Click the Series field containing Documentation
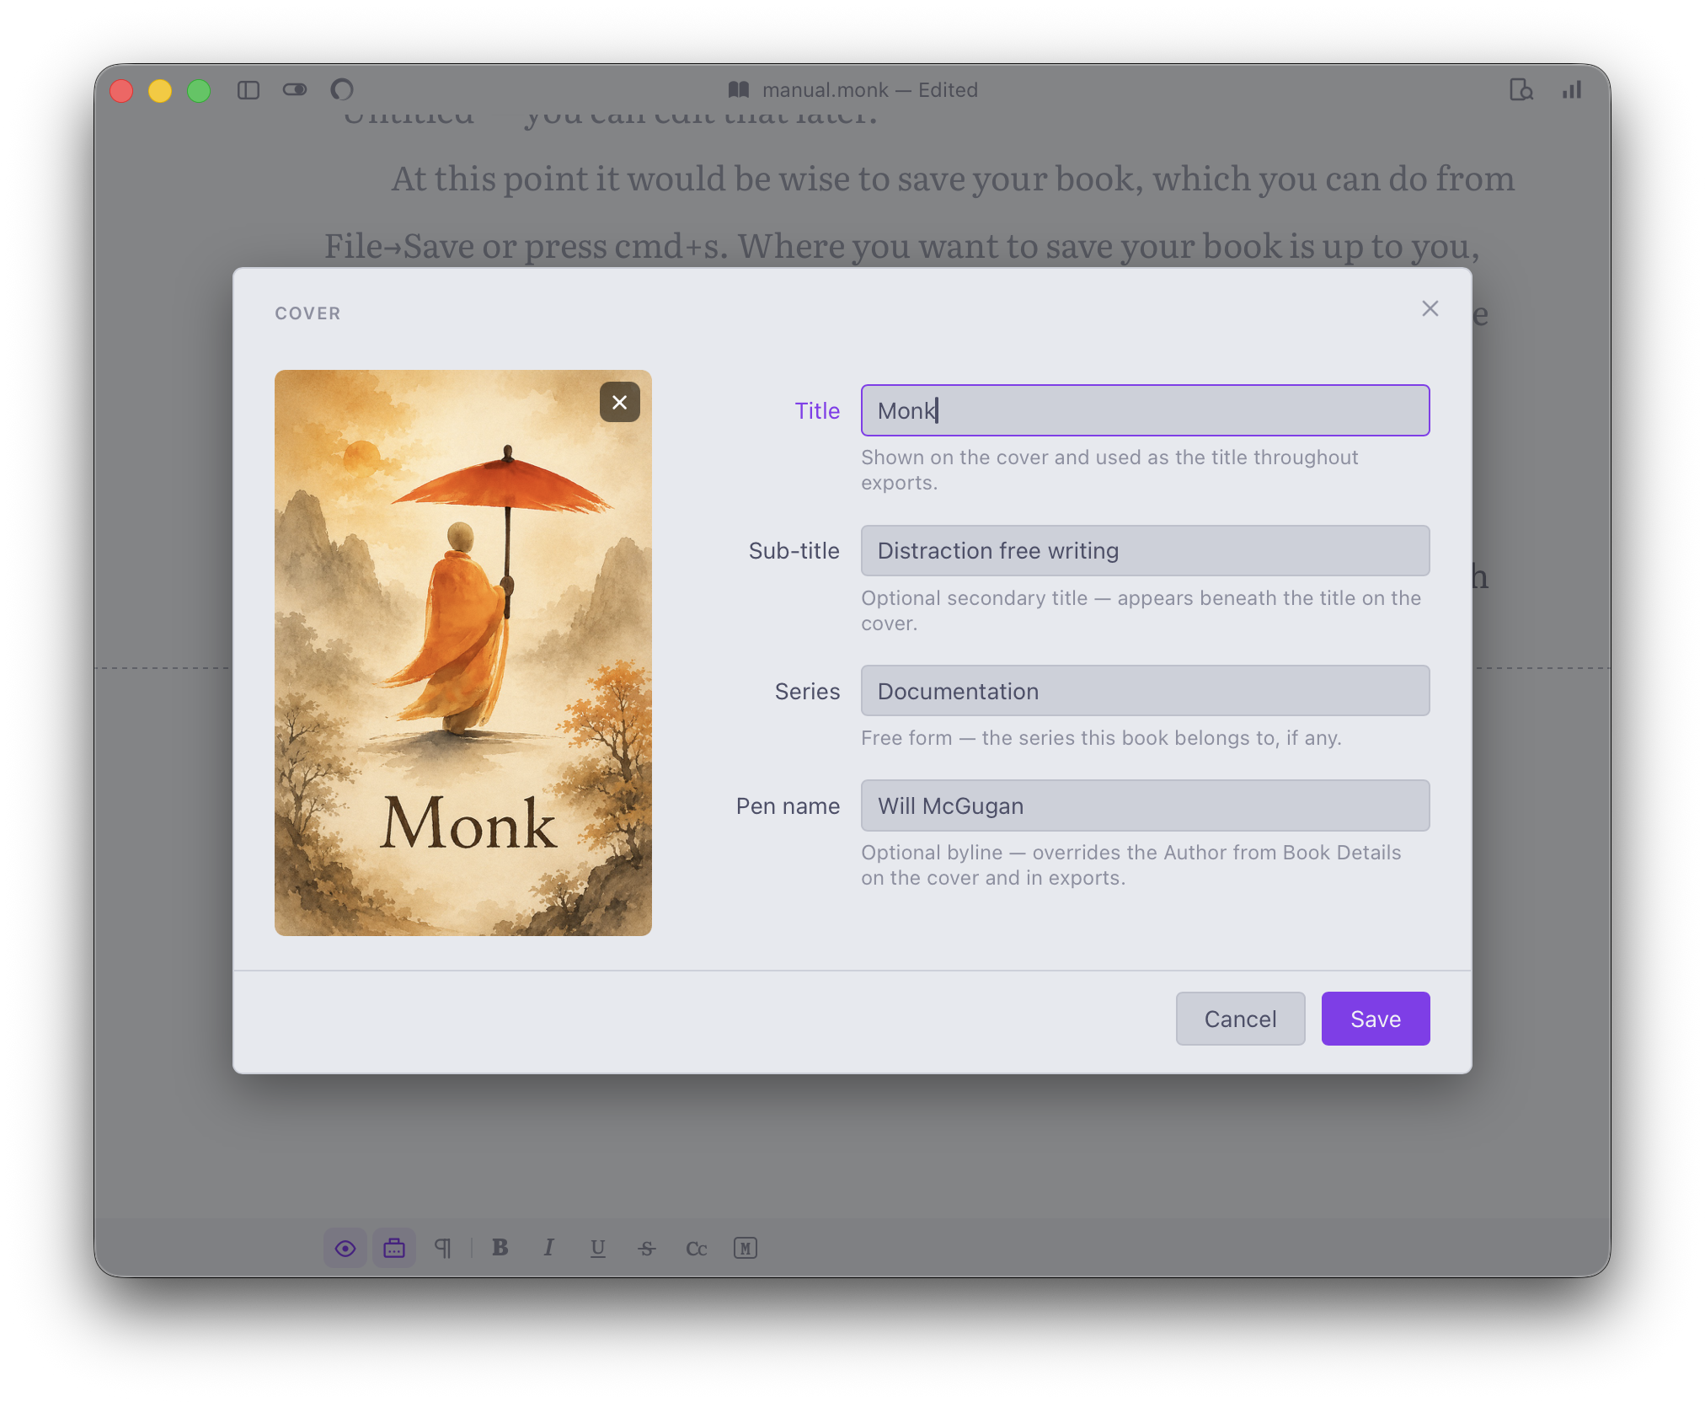The image size is (1705, 1402). (1146, 691)
